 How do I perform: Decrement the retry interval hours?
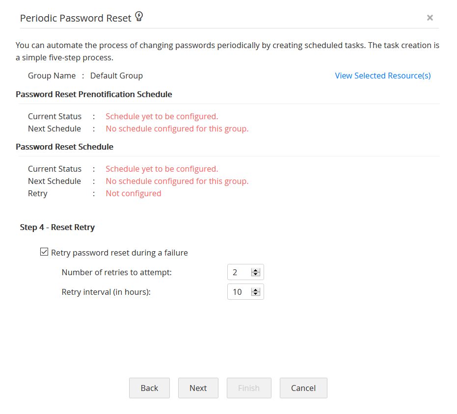tap(256, 294)
